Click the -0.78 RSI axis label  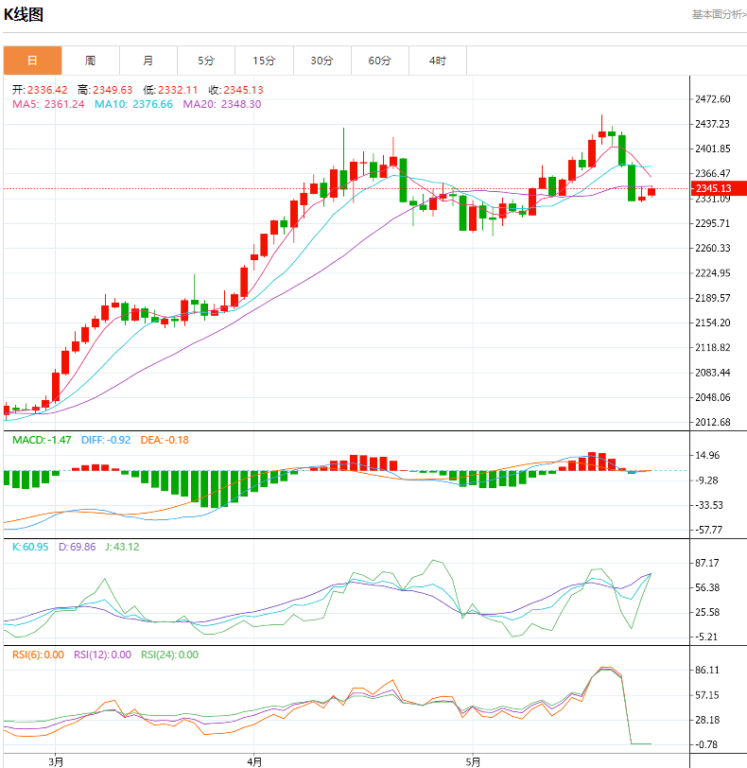click(707, 744)
